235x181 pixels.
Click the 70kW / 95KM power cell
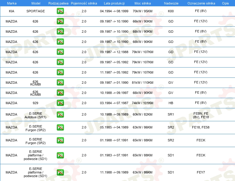[x=142, y=11]
